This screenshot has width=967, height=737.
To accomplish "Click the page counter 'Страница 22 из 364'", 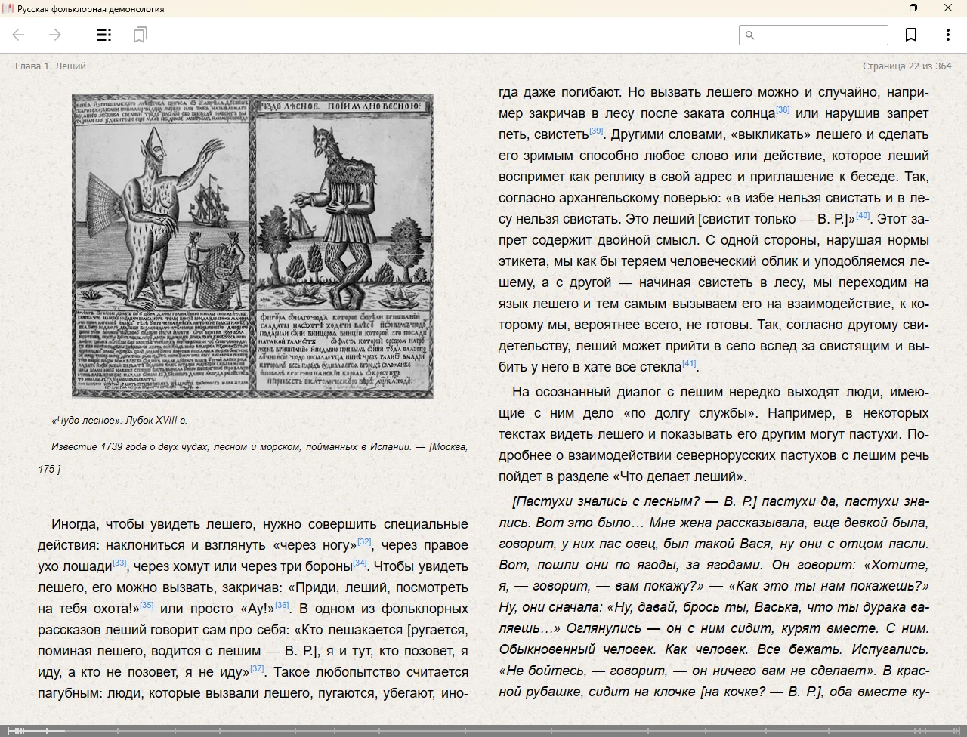I will pyautogui.click(x=907, y=66).
